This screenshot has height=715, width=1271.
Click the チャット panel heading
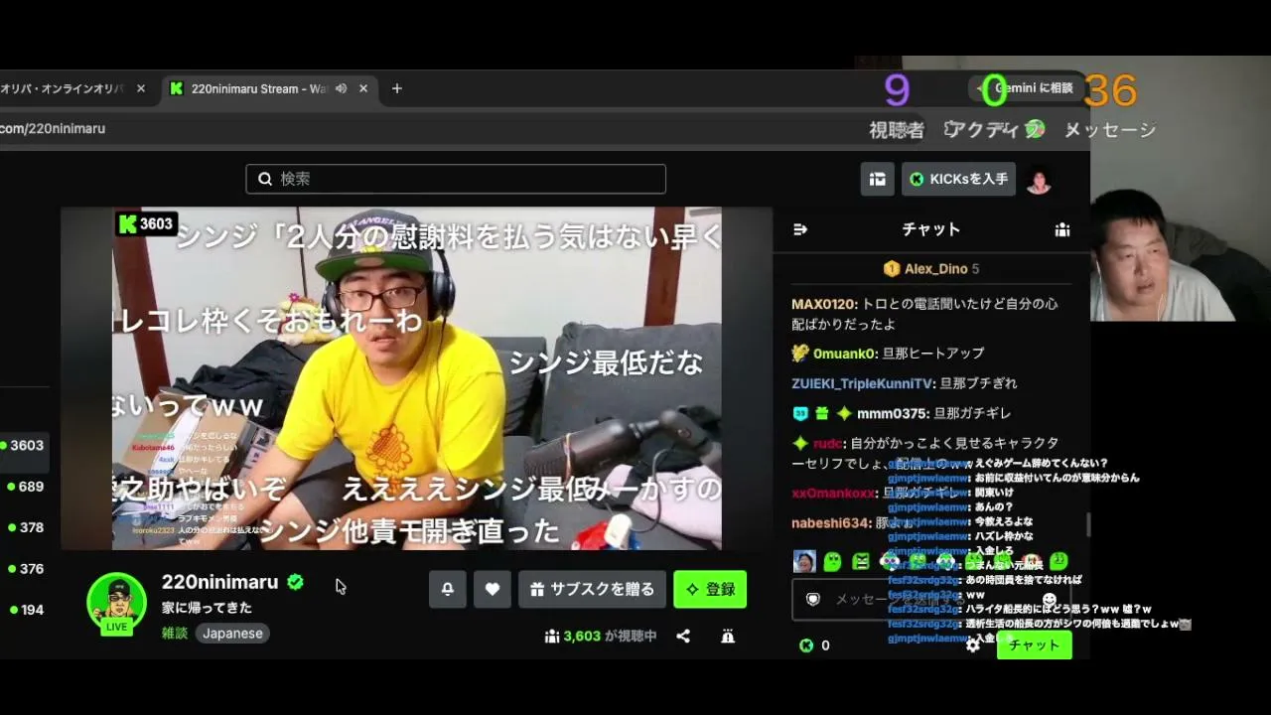pyautogui.click(x=930, y=229)
